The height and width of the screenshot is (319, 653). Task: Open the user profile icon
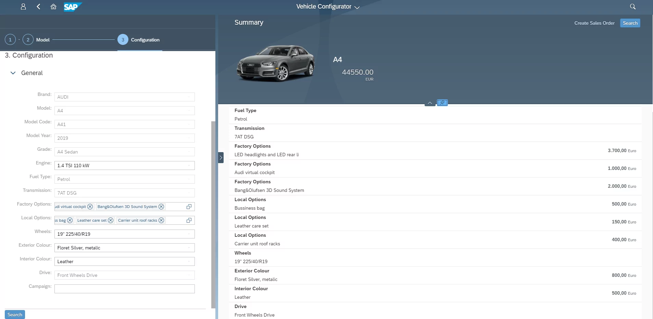click(x=23, y=7)
